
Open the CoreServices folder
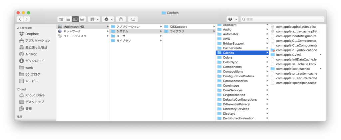coord(233,90)
